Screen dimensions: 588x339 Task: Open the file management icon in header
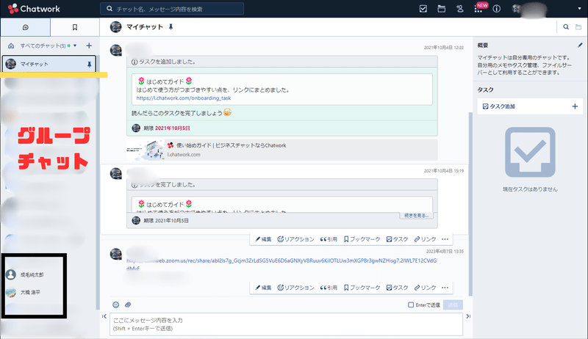[442, 9]
